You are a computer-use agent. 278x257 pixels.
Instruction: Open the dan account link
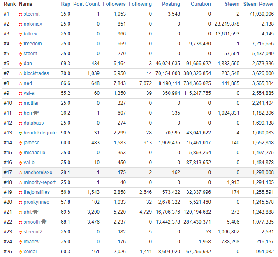click(28, 64)
